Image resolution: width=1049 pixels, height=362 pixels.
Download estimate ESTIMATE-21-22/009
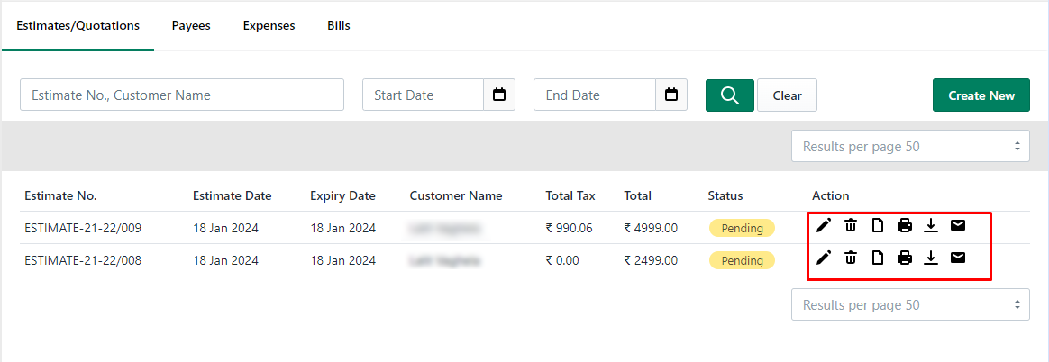coord(931,226)
